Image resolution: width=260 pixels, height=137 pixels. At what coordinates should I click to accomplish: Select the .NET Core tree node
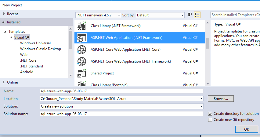(28, 60)
